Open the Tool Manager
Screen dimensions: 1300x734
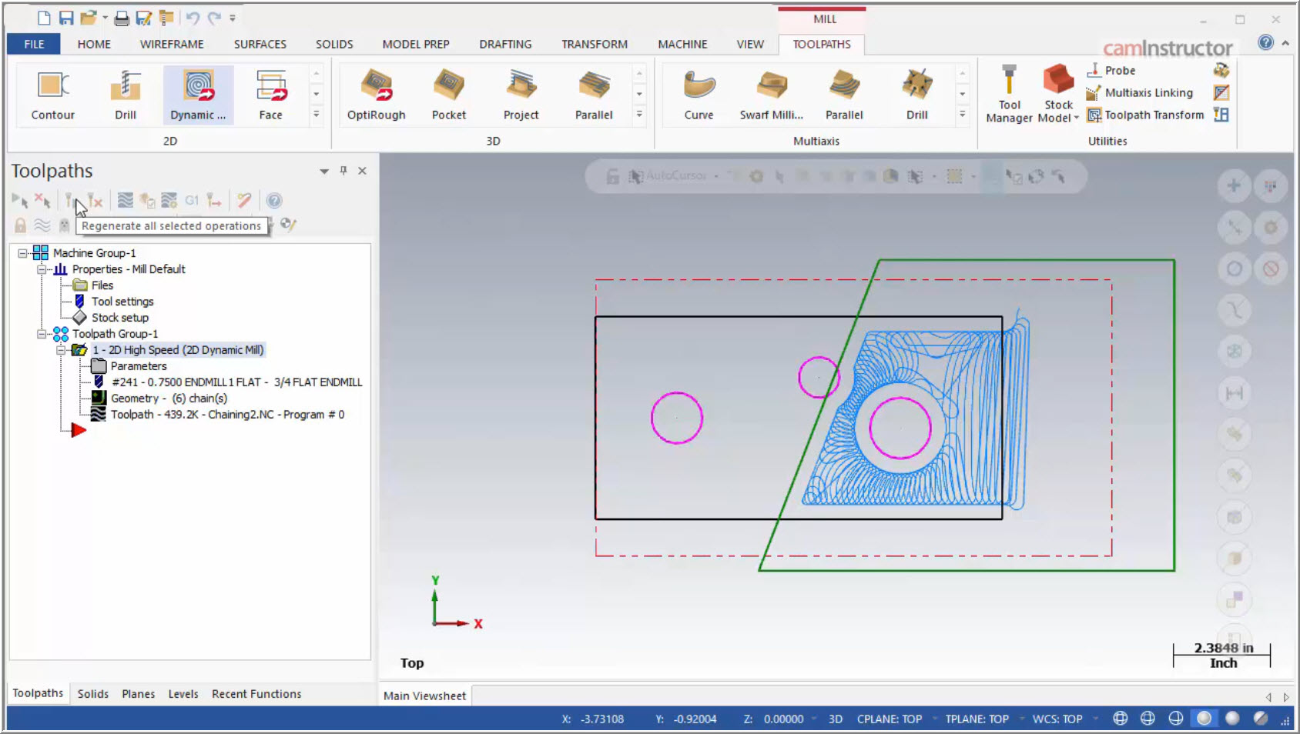(x=1008, y=94)
